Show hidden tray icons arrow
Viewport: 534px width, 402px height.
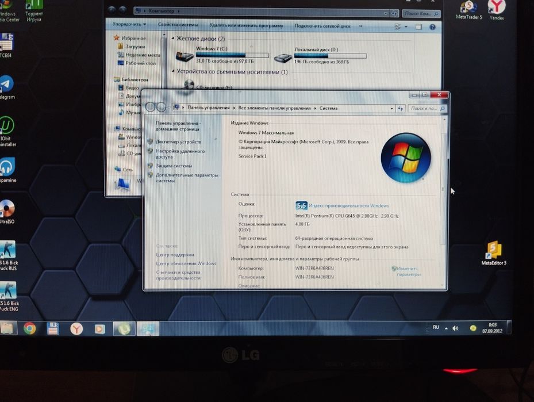pyautogui.click(x=446, y=328)
